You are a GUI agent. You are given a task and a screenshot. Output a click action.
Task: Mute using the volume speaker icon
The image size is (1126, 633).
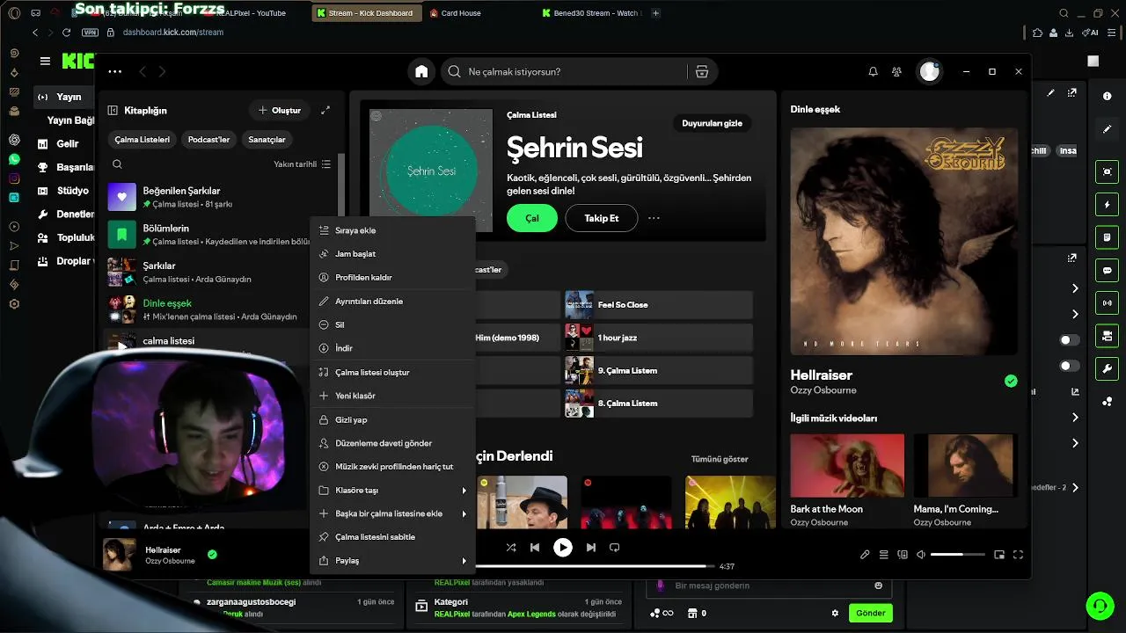[921, 555]
